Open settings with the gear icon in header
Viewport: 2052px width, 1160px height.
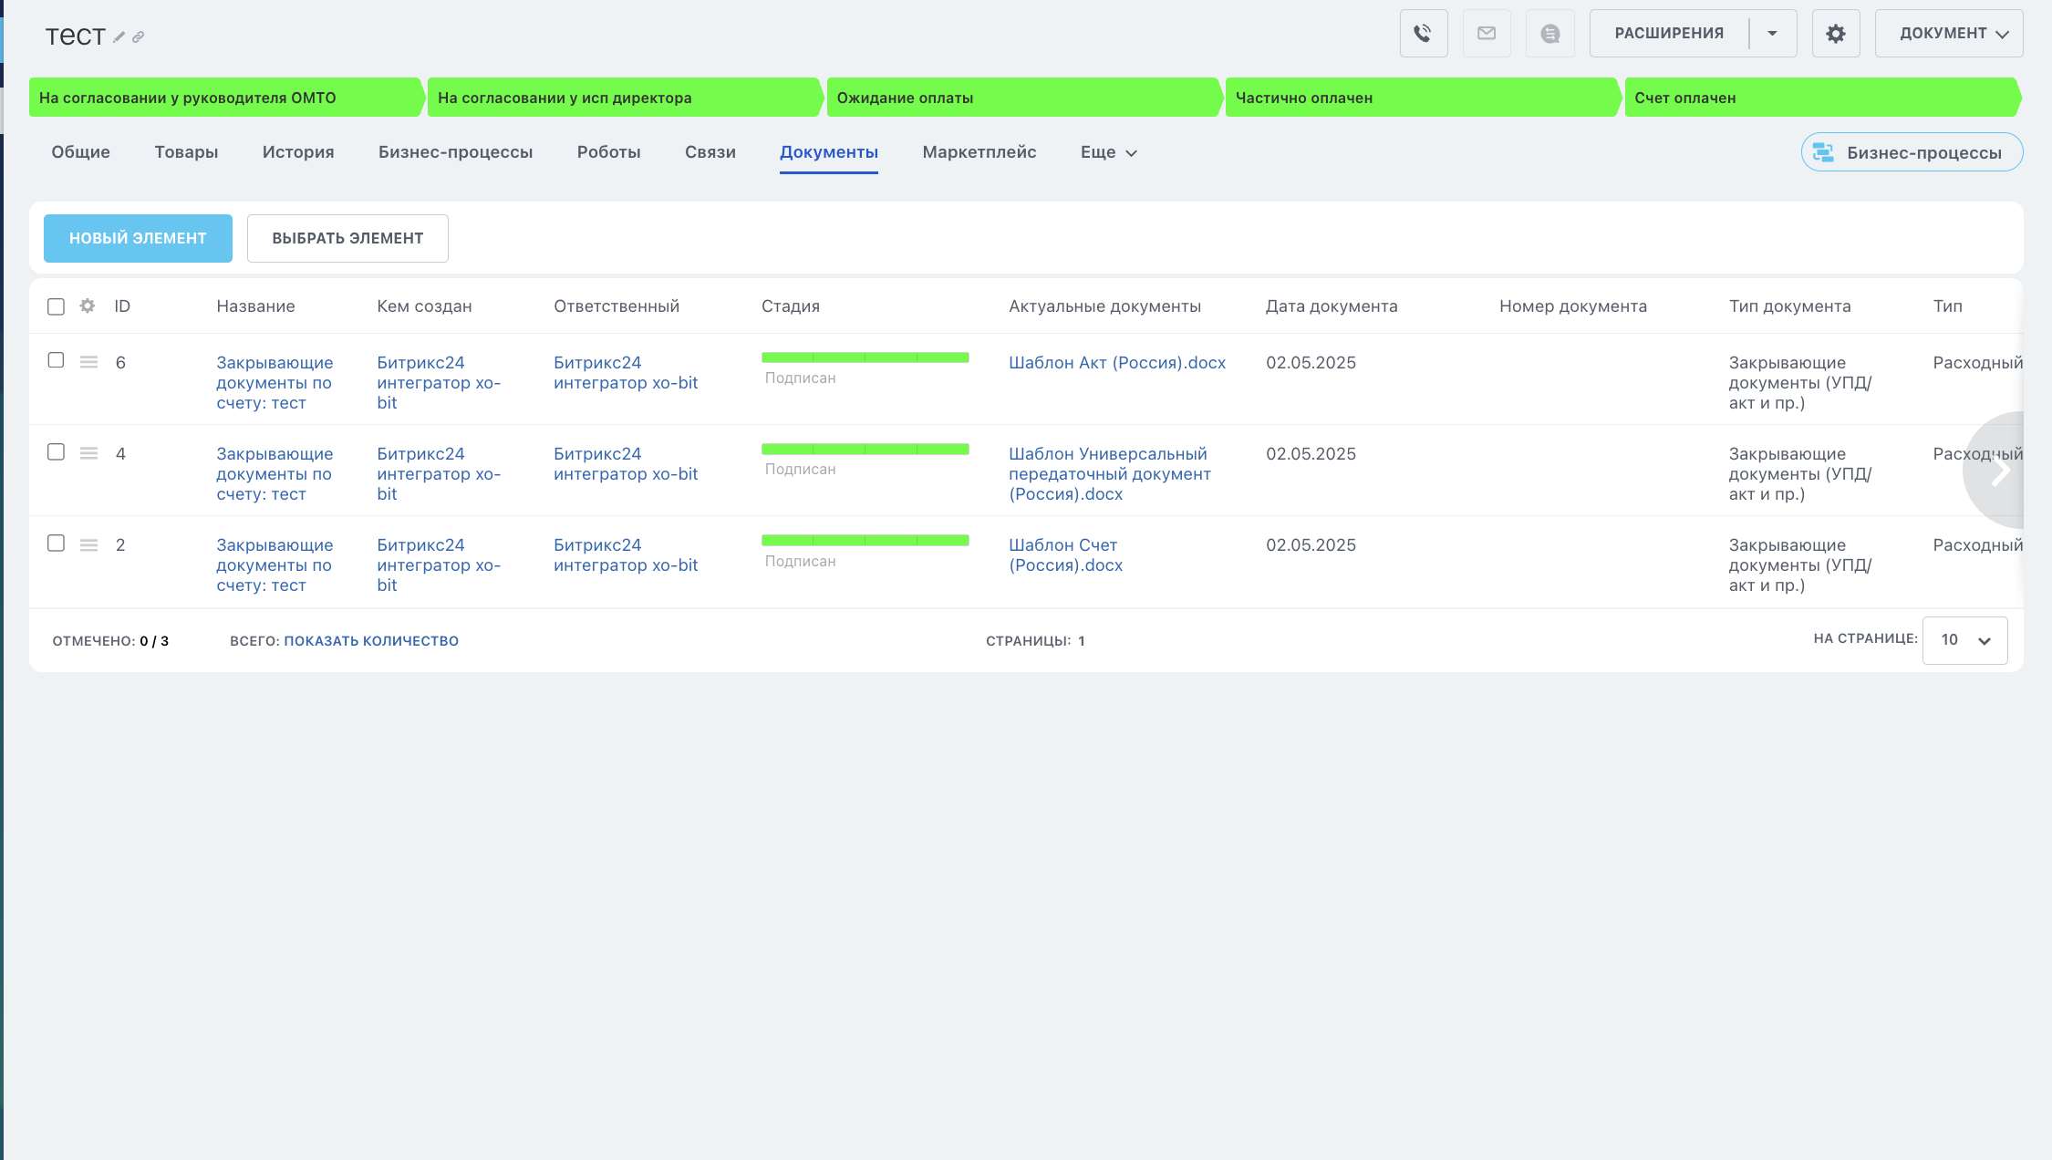tap(1836, 34)
